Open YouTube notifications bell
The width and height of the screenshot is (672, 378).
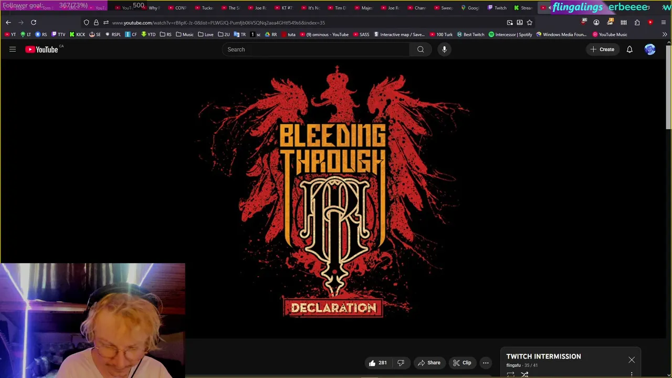(629, 49)
